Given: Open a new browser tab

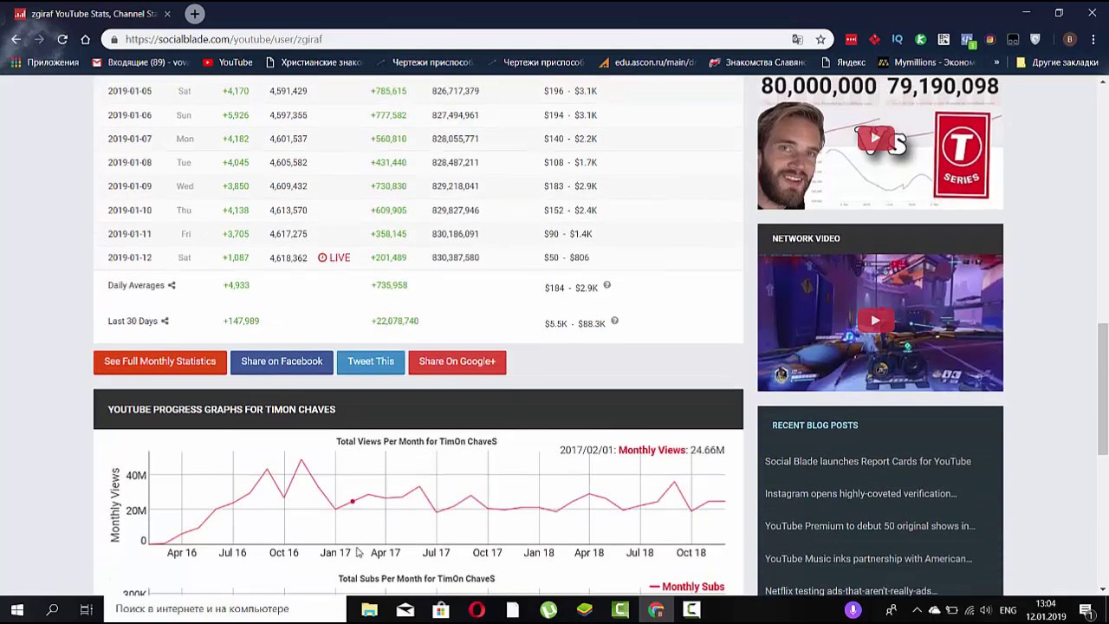Looking at the screenshot, I should [x=195, y=14].
